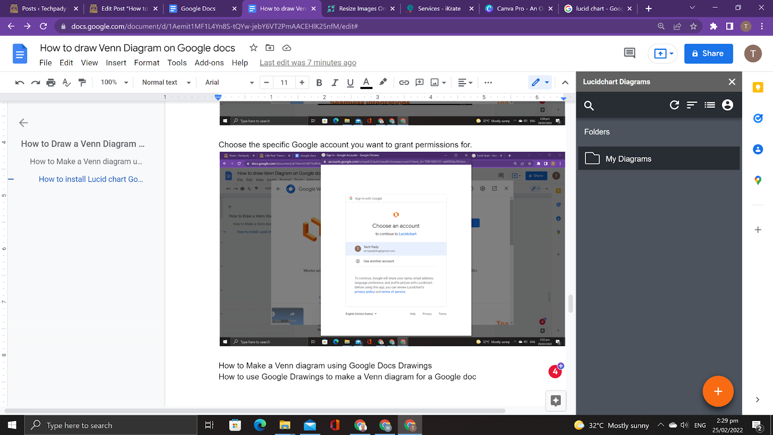Open the insert image dropdown
The width and height of the screenshot is (773, 435).
pyautogui.click(x=438, y=83)
